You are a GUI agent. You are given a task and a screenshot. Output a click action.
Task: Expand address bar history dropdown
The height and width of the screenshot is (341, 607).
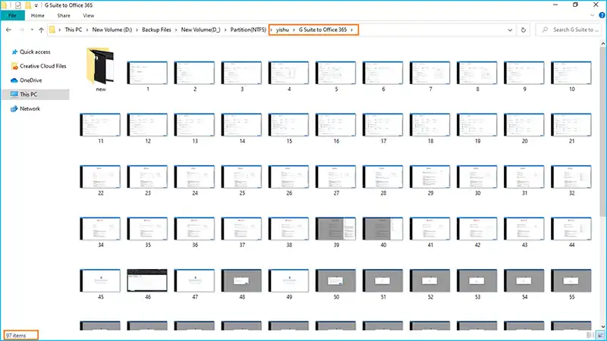click(510, 30)
